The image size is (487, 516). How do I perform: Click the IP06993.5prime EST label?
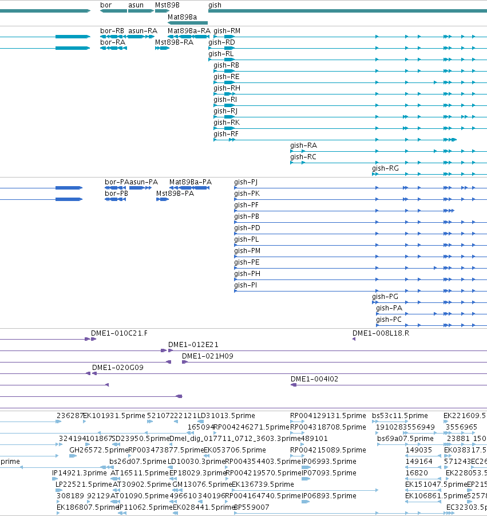tap(329, 462)
